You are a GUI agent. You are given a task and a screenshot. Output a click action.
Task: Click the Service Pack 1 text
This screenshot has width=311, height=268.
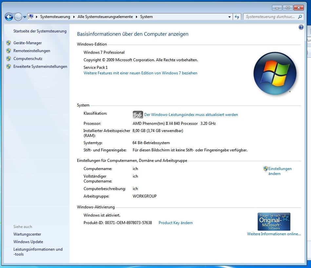click(x=95, y=67)
